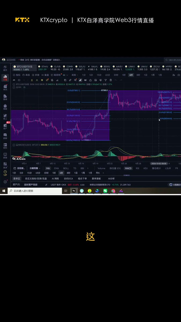Select the 15分 timeframe in top toolbar
Screen dimensions: 181x322
(99, 75)
